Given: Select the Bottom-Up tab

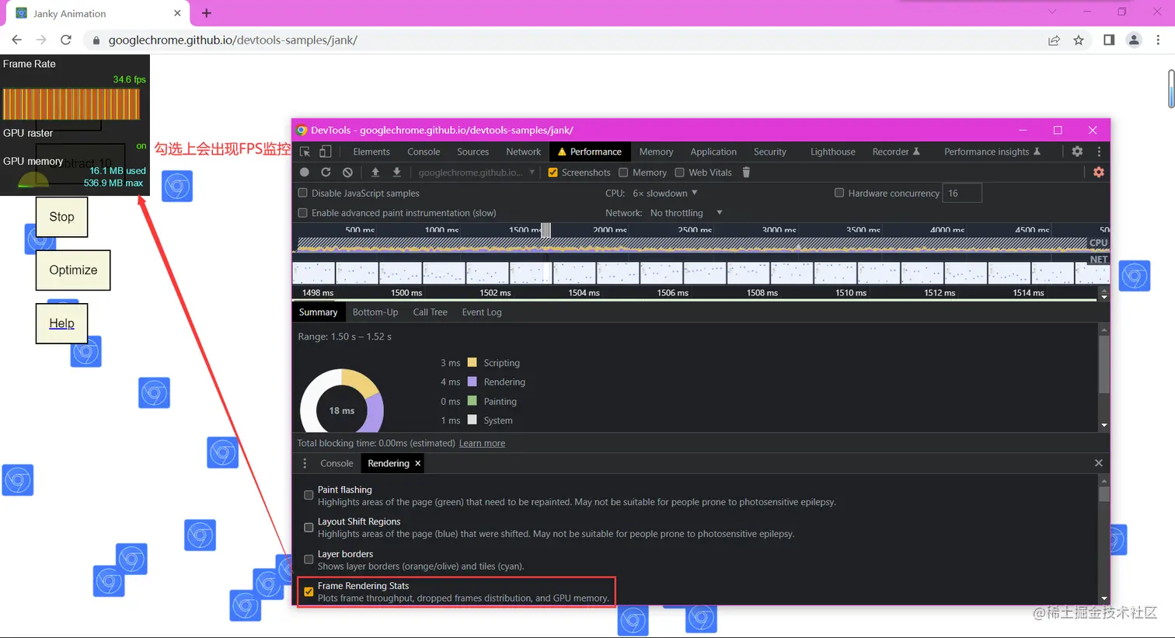Looking at the screenshot, I should [x=375, y=312].
